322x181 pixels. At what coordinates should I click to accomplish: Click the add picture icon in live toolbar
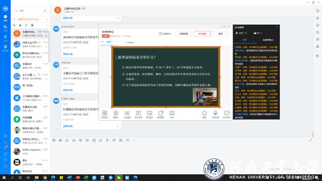[149, 115]
